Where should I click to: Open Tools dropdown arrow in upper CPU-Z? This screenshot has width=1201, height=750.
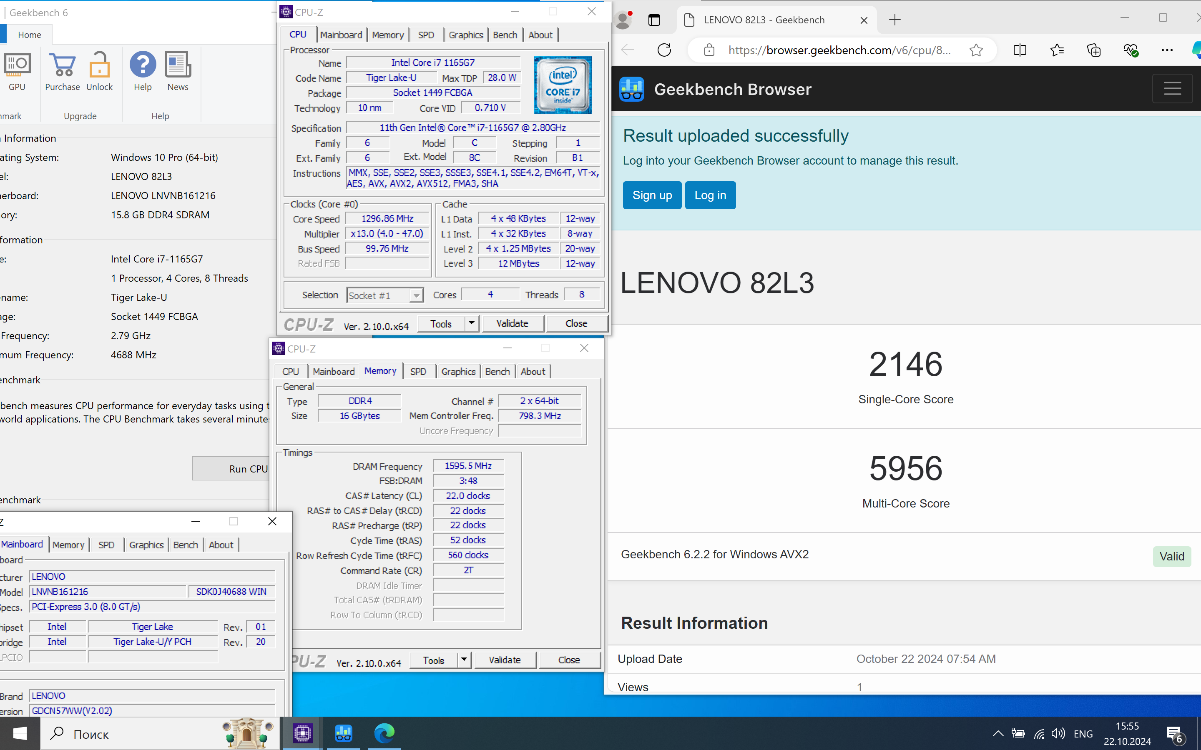(x=472, y=323)
